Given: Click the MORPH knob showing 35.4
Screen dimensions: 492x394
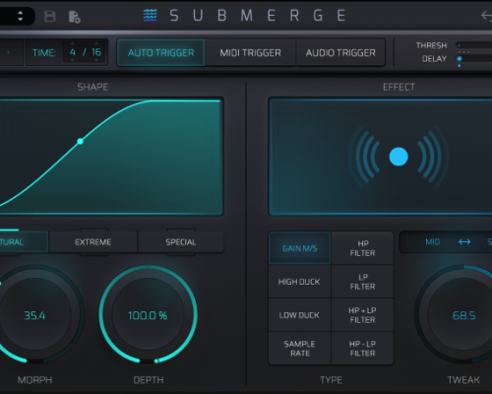Looking at the screenshot, I should [x=35, y=314].
